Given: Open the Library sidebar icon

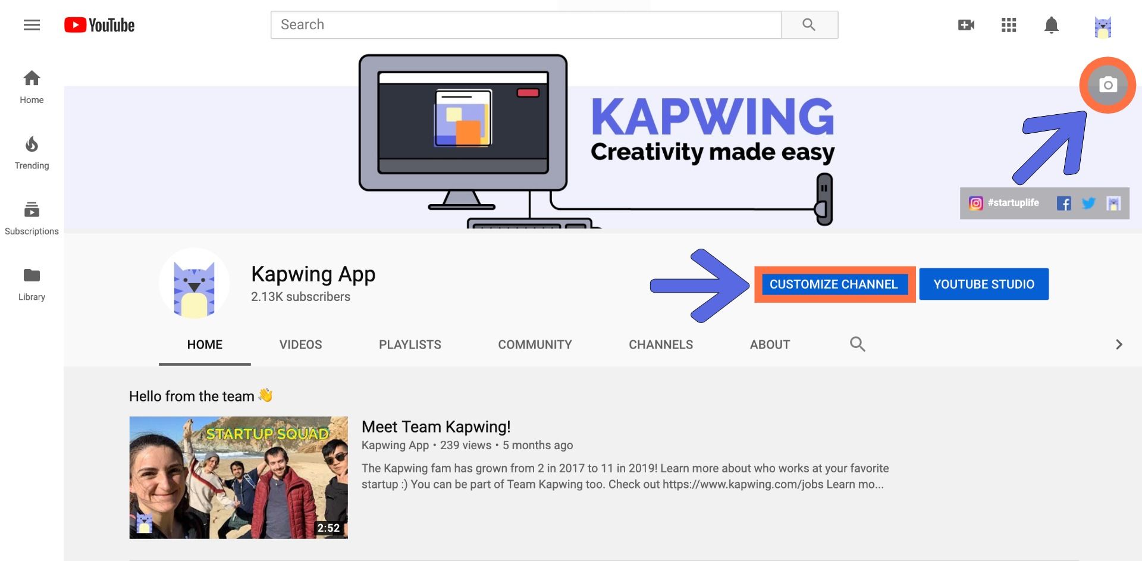Looking at the screenshot, I should pos(31,275).
